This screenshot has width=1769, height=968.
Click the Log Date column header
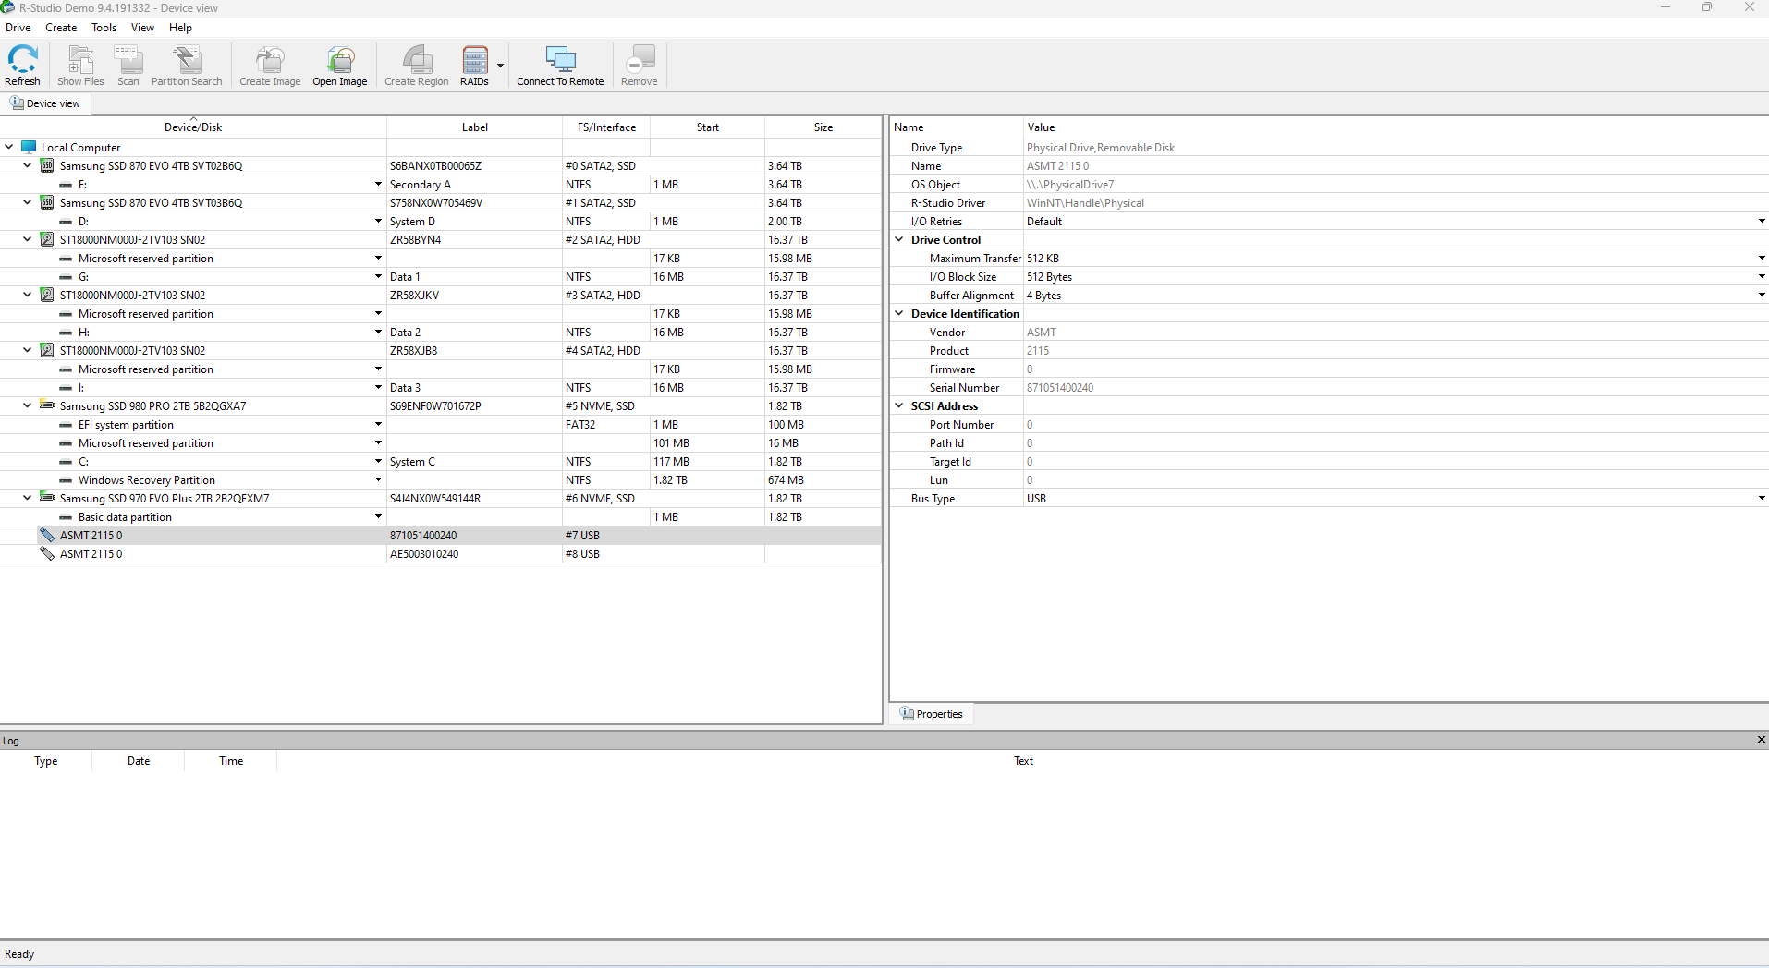[x=139, y=761]
